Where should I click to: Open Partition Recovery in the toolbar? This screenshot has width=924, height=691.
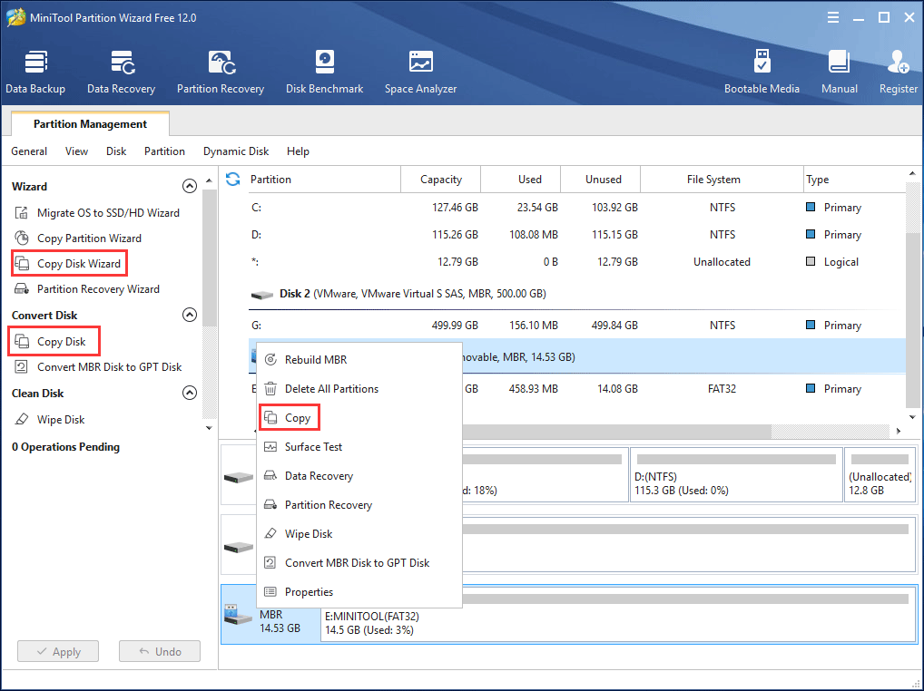click(221, 73)
